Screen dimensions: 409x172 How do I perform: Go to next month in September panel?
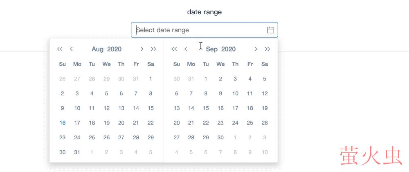[256, 49]
